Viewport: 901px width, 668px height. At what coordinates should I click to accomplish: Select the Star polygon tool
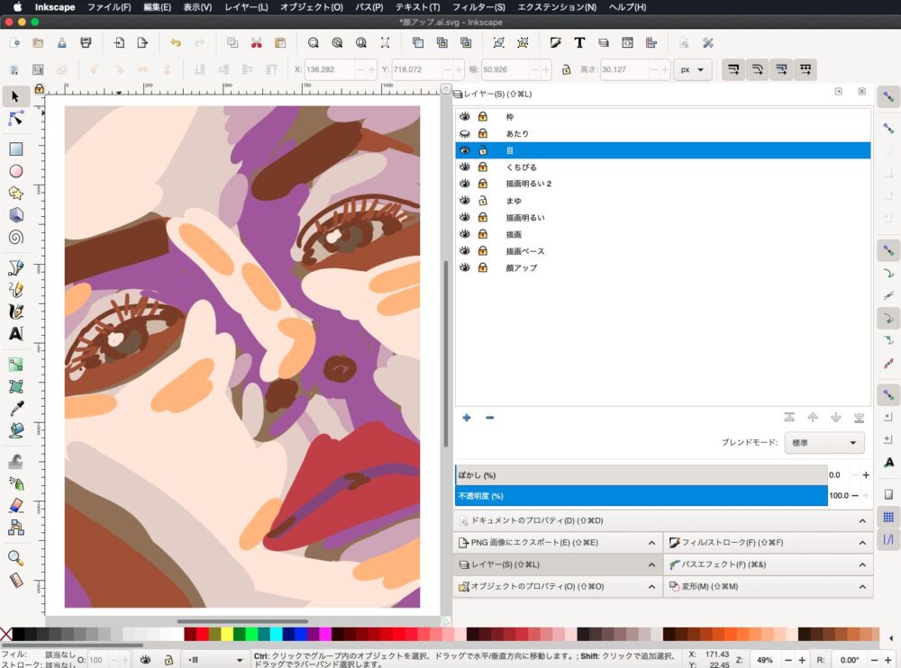point(15,194)
